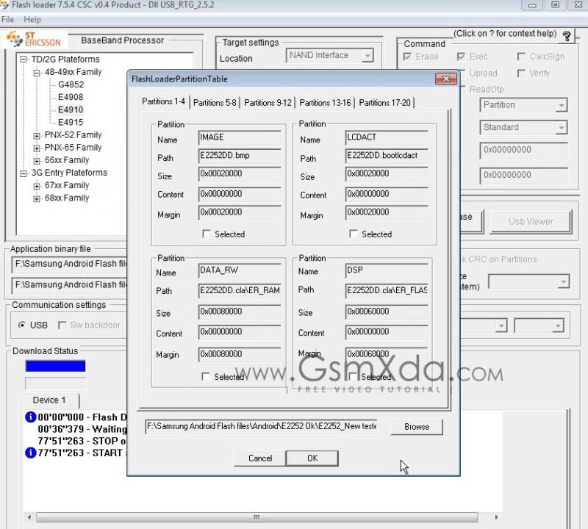Click the second Application binary file path field
The width and height of the screenshot is (588, 529).
[x=69, y=285]
